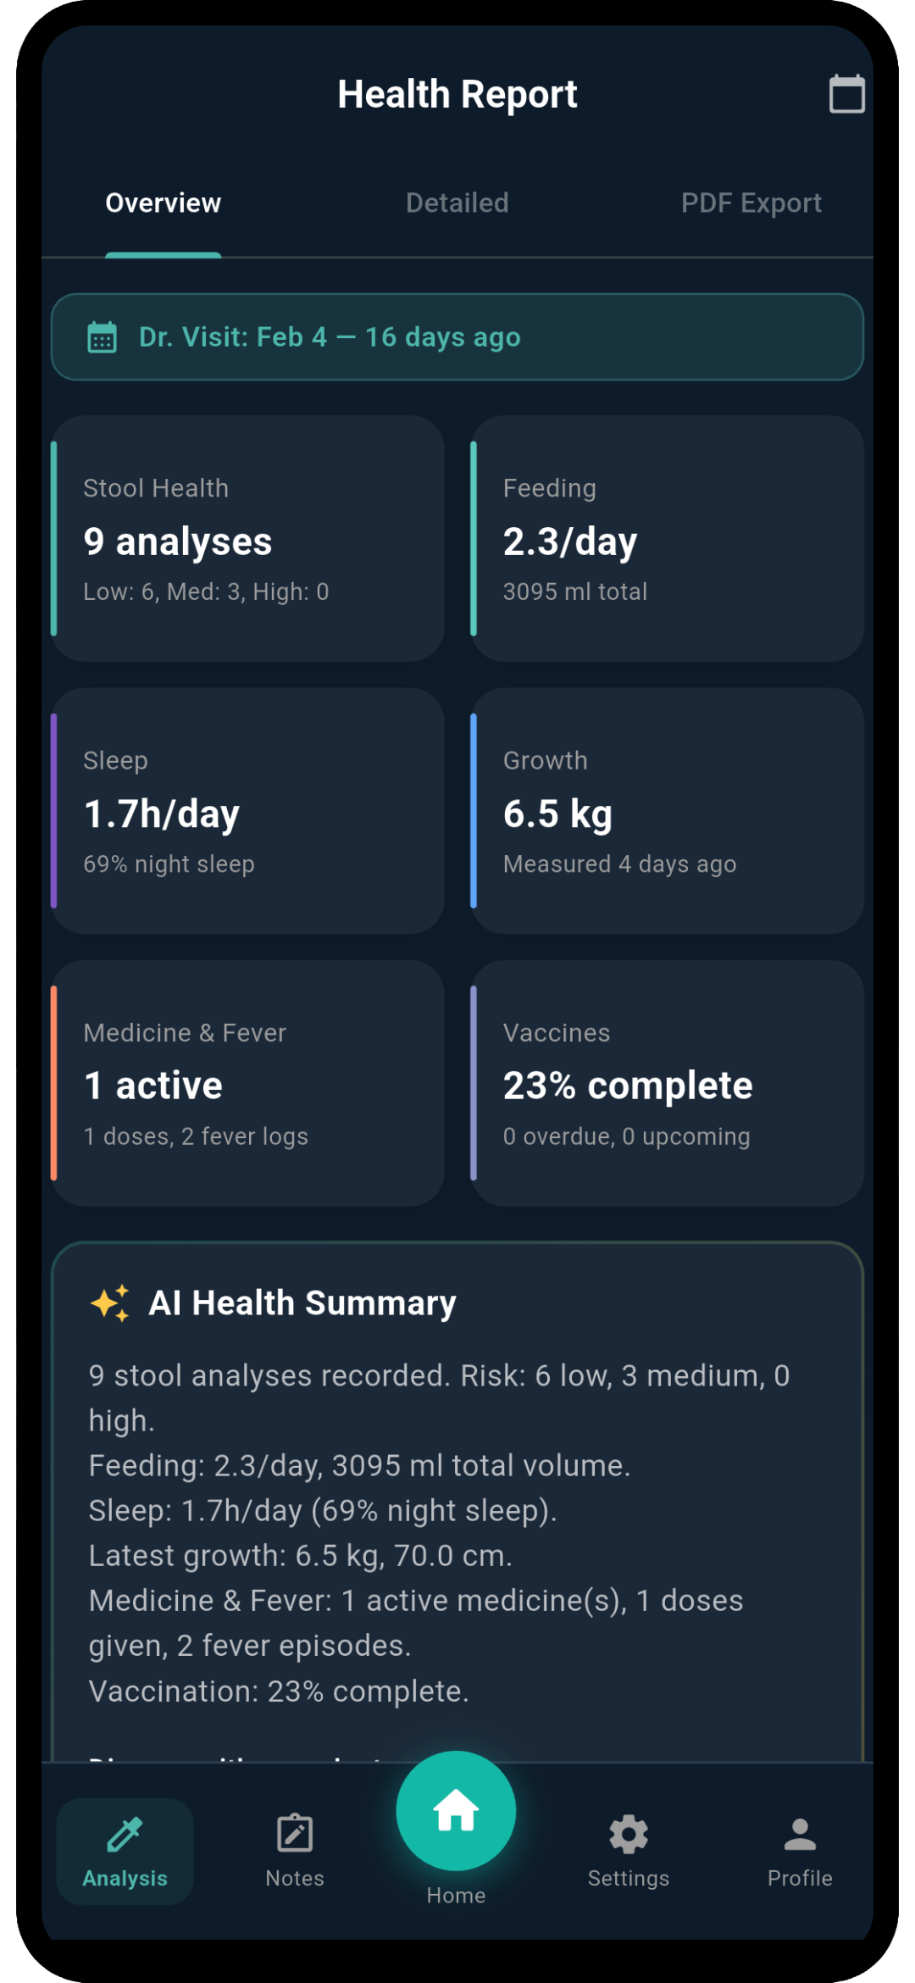
Task: Open the Sleep 1.7h/day card
Action: click(x=247, y=811)
